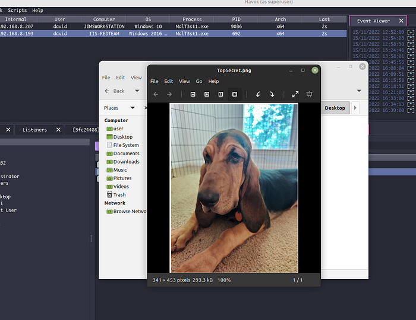
Task: Select user folder in sidebar
Action: (115, 129)
